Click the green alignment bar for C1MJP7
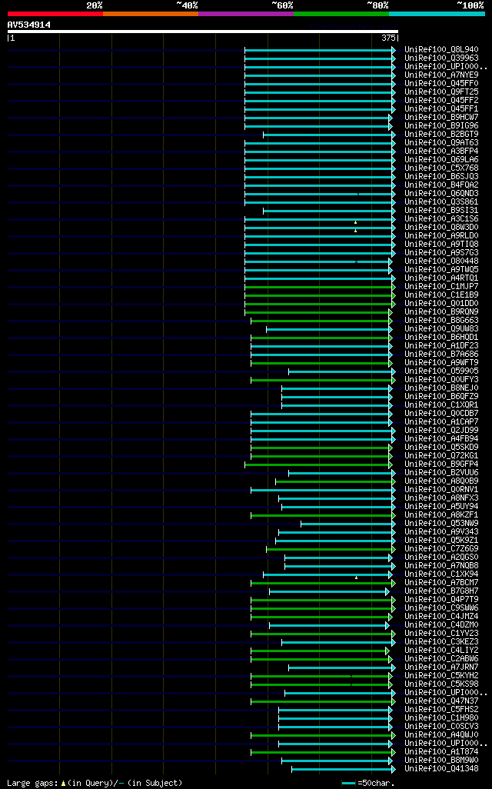492x789 pixels. click(x=318, y=288)
